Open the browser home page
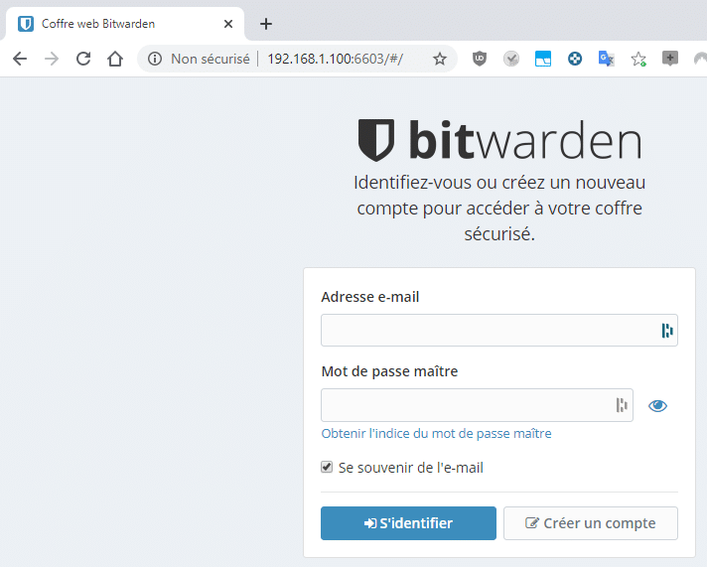Screen dimensions: 707x567 point(115,59)
